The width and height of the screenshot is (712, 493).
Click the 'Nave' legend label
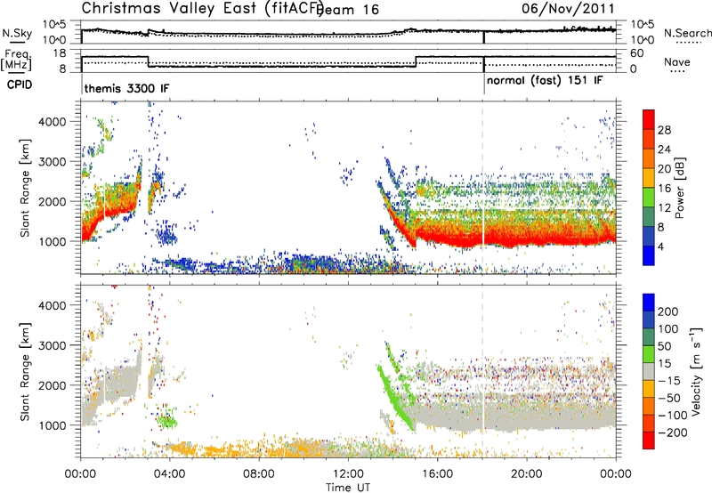[677, 61]
